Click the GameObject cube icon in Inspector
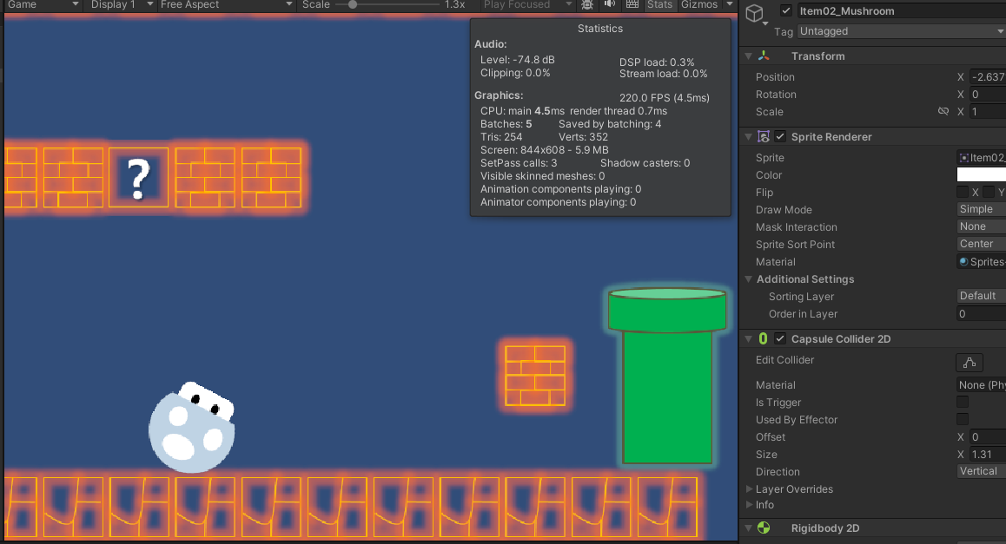Viewport: 1006px width, 544px height. pyautogui.click(x=755, y=13)
